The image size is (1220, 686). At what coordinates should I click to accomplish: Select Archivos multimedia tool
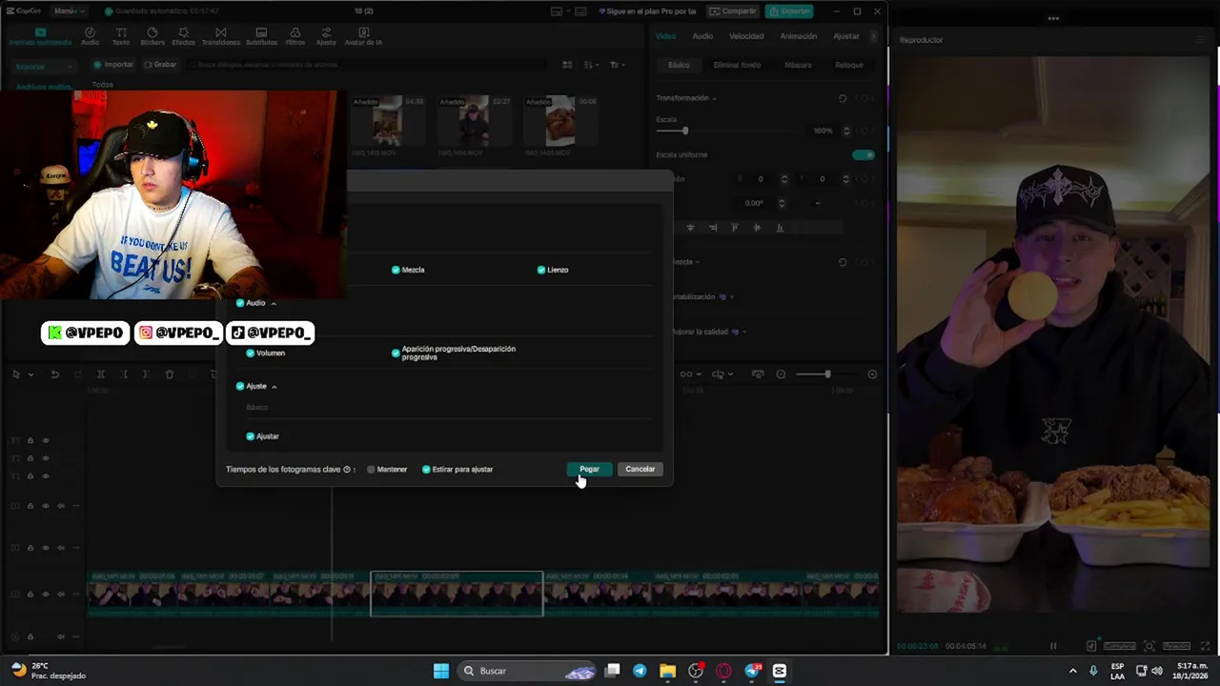coord(40,36)
